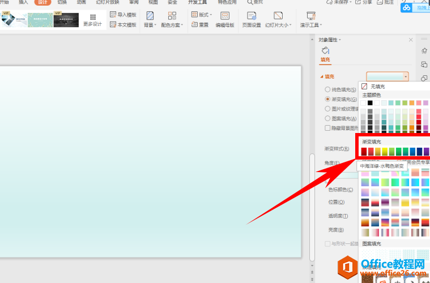Image resolution: width=430 pixels, height=283 pixels.
Task: Select Pattern Fill (图案填充) radio button
Action: coord(327,118)
